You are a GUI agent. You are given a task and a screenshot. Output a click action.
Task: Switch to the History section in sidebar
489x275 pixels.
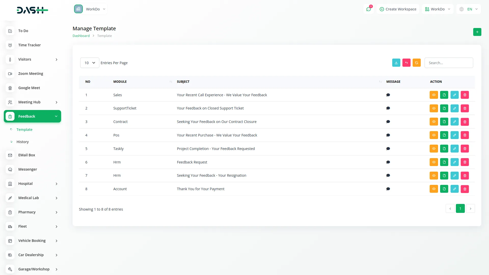coord(23,142)
